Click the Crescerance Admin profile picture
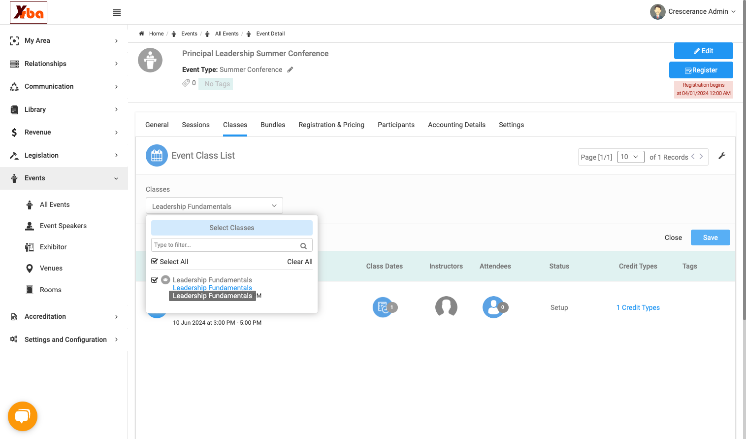The width and height of the screenshot is (746, 439). (658, 12)
